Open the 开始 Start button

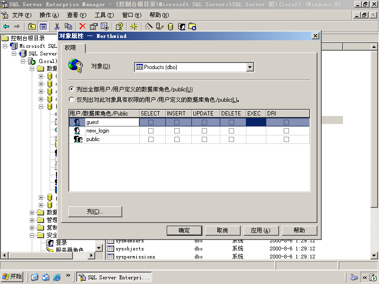coord(12,277)
